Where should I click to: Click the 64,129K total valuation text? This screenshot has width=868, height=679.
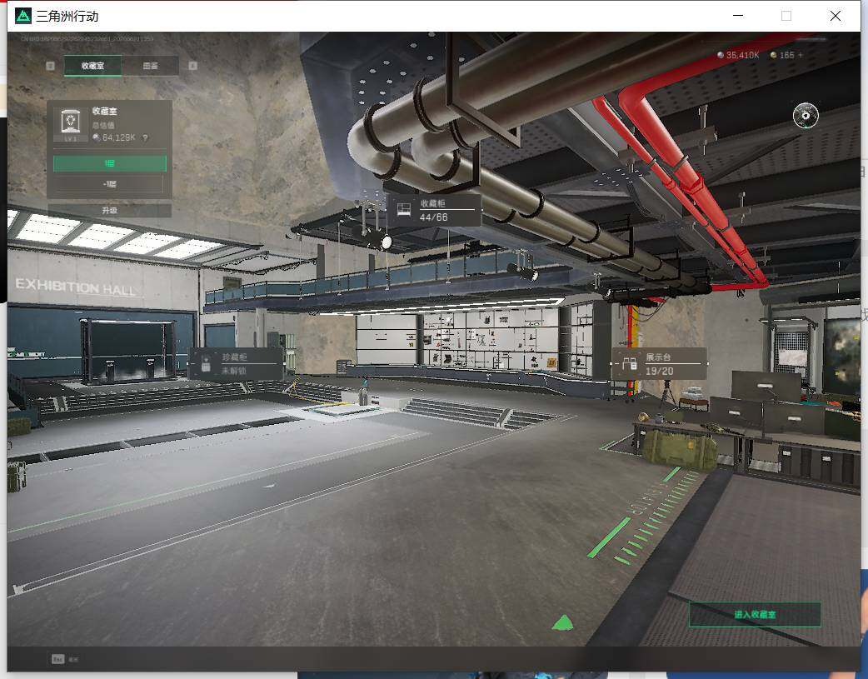[118, 137]
